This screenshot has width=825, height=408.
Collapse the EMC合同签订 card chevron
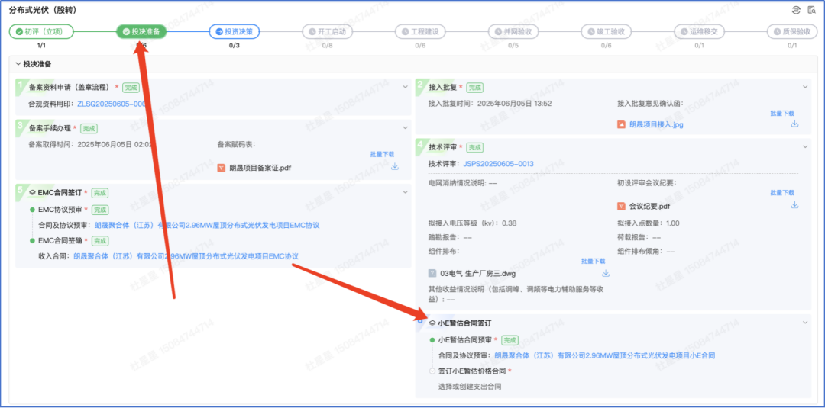[x=406, y=192]
